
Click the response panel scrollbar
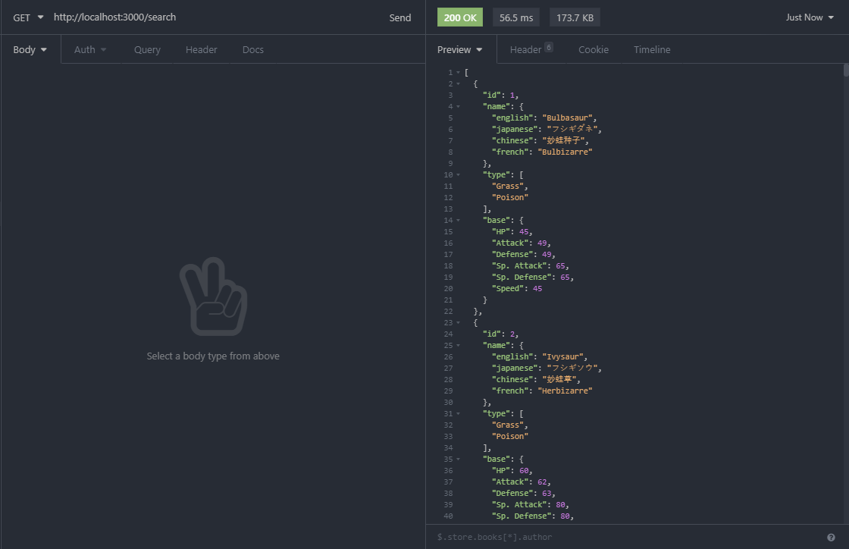pos(844,72)
